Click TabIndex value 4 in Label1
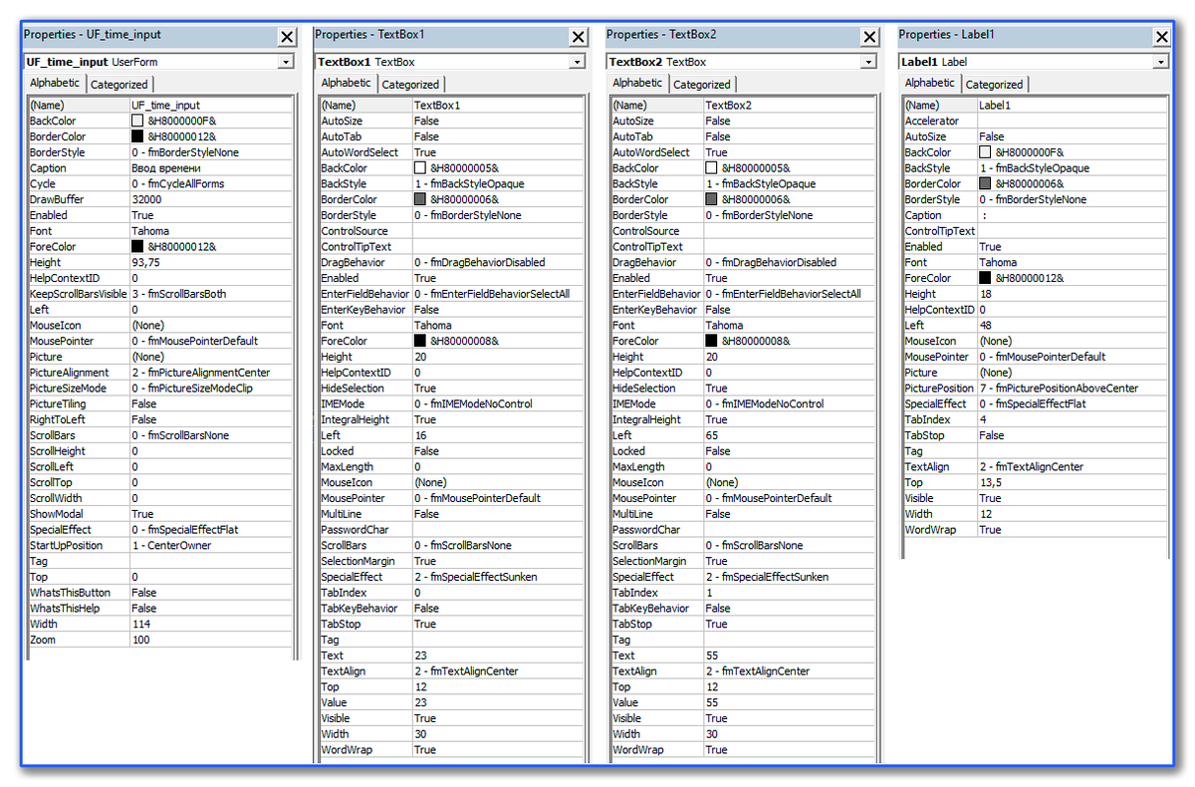The image size is (1195, 787). pyautogui.click(x=1073, y=419)
